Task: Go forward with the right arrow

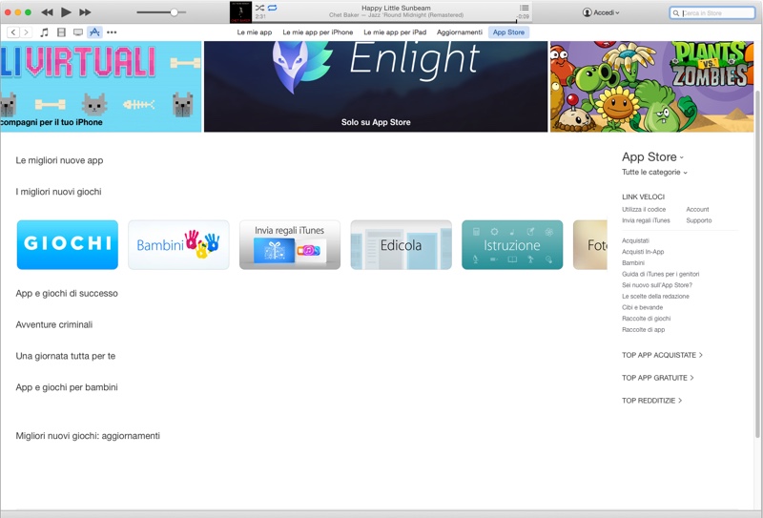Action: pyautogui.click(x=26, y=32)
